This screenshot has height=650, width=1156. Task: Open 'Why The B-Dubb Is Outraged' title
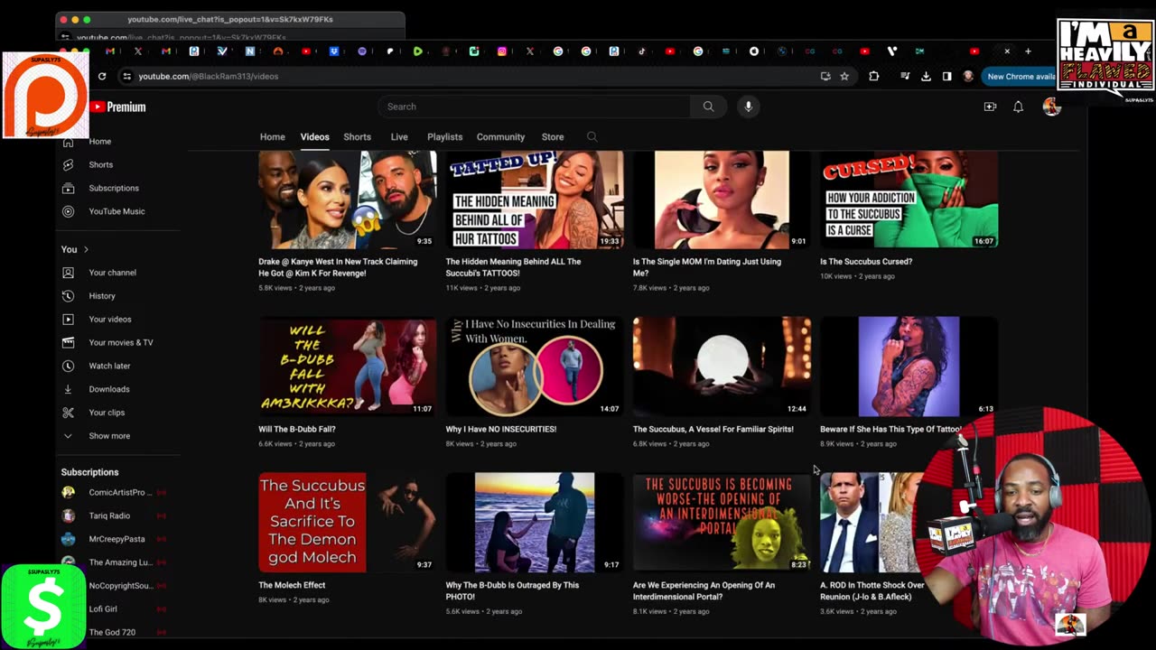(512, 590)
